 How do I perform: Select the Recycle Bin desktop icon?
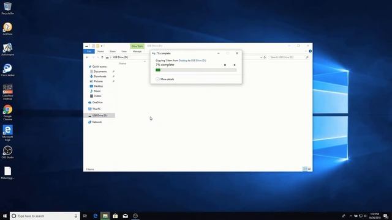[7, 8]
